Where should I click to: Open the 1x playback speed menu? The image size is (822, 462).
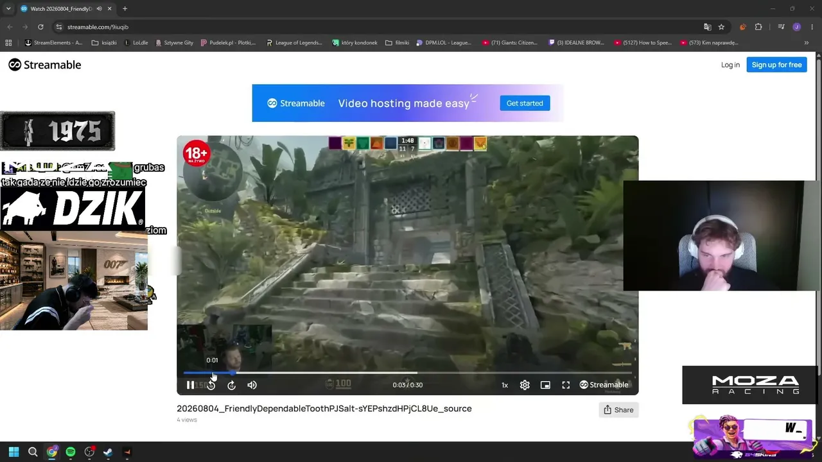coord(505,385)
